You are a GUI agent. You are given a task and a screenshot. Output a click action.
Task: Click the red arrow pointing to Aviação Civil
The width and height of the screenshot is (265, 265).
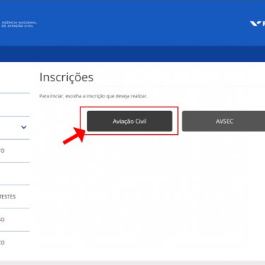(74, 136)
